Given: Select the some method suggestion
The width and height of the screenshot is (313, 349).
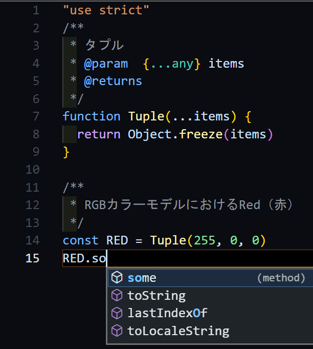Looking at the screenshot, I should [x=142, y=278].
